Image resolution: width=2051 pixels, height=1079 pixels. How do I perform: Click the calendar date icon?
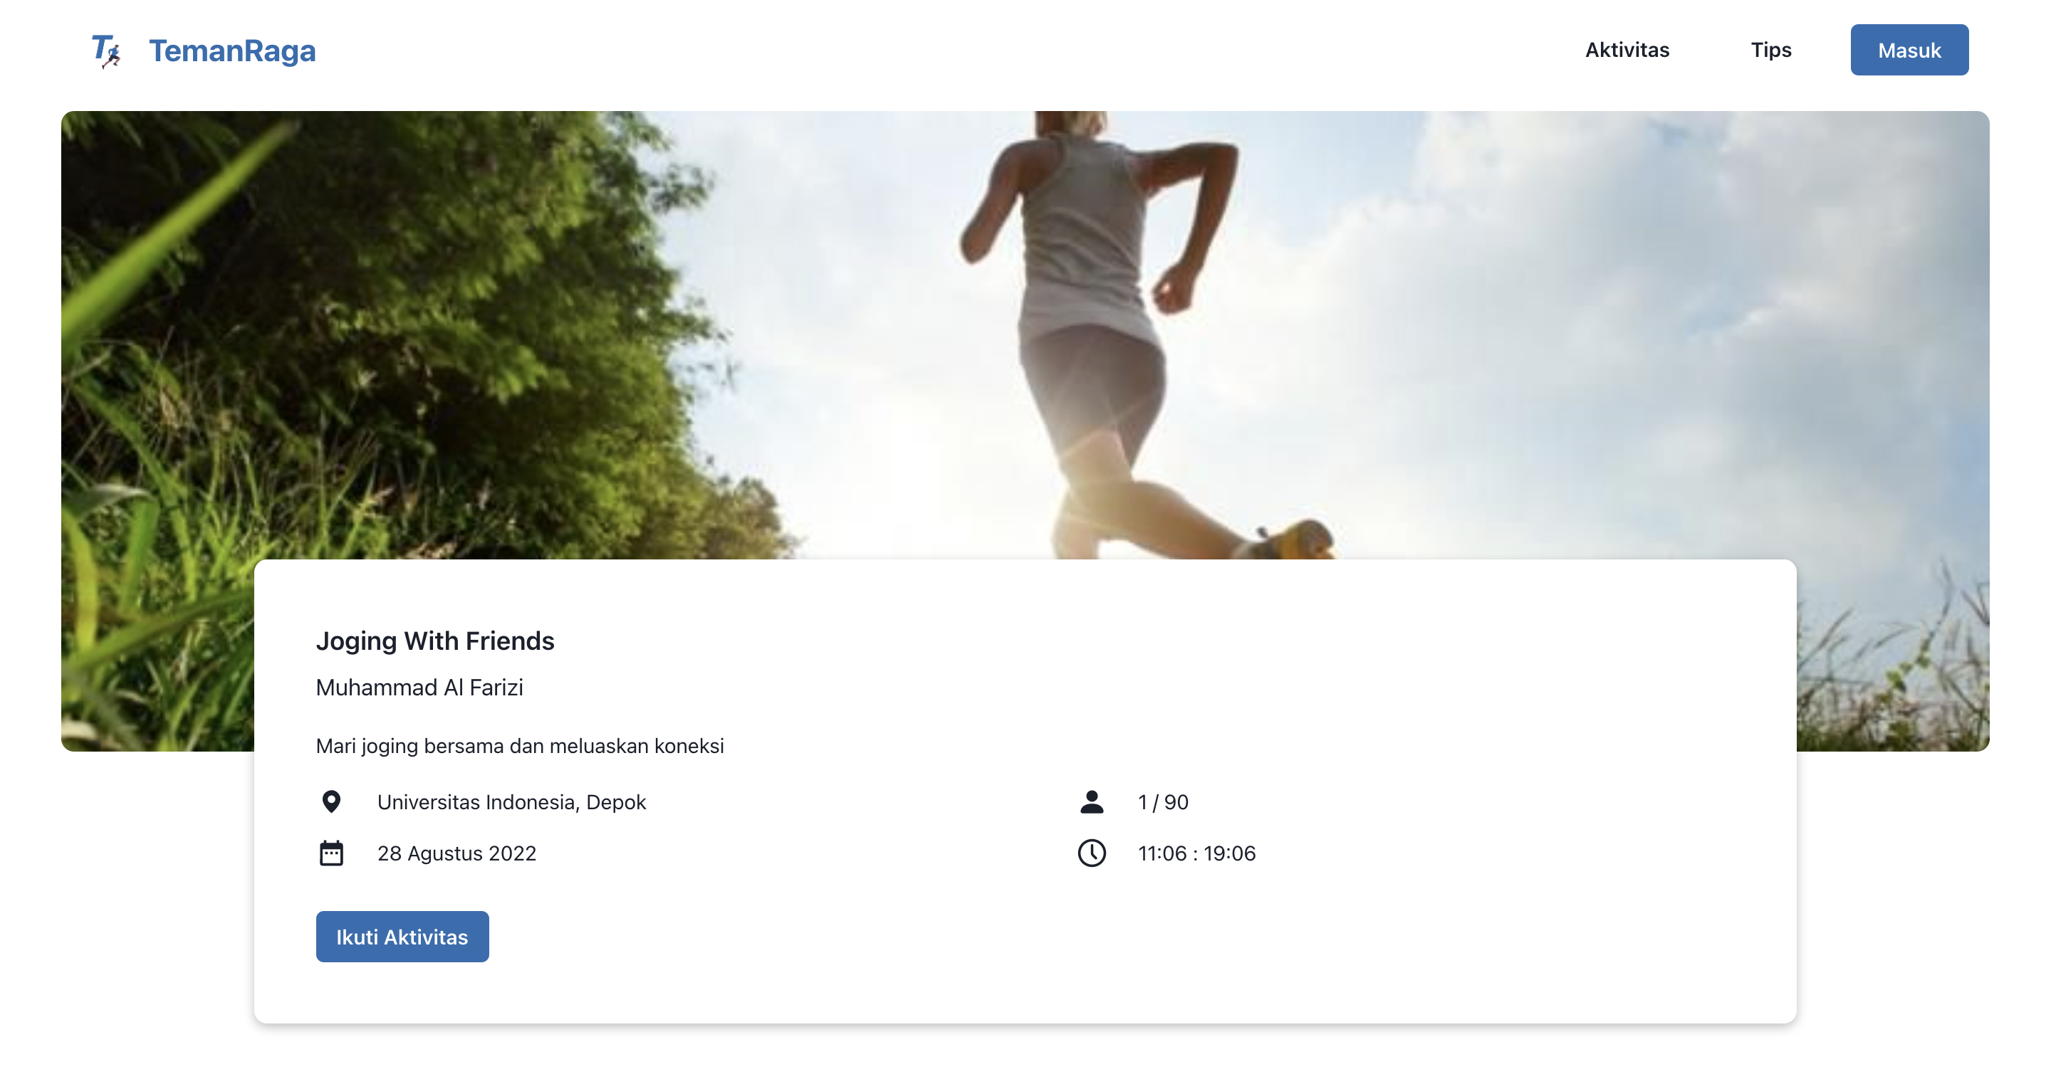coord(331,853)
